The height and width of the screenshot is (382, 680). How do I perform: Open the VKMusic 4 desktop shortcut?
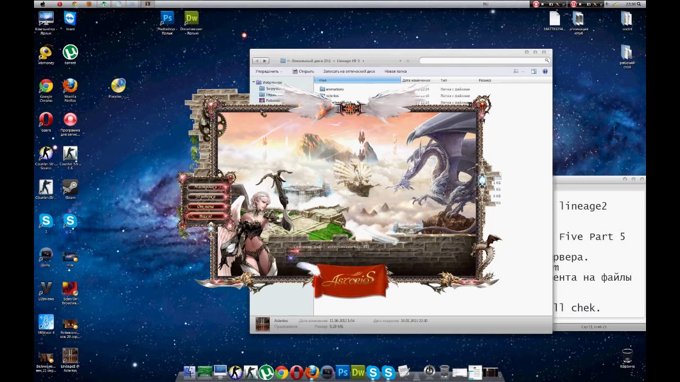pyautogui.click(x=46, y=324)
